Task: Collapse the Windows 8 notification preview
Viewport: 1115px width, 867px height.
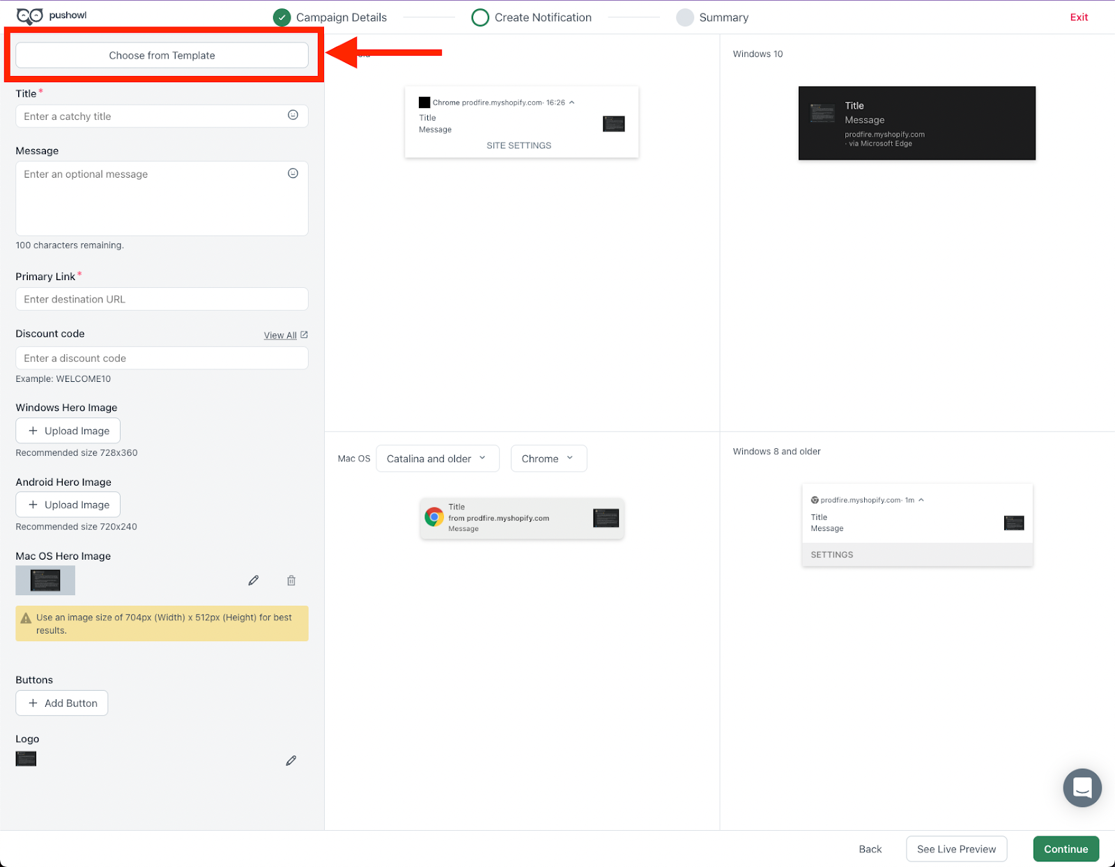Action: [x=921, y=500]
